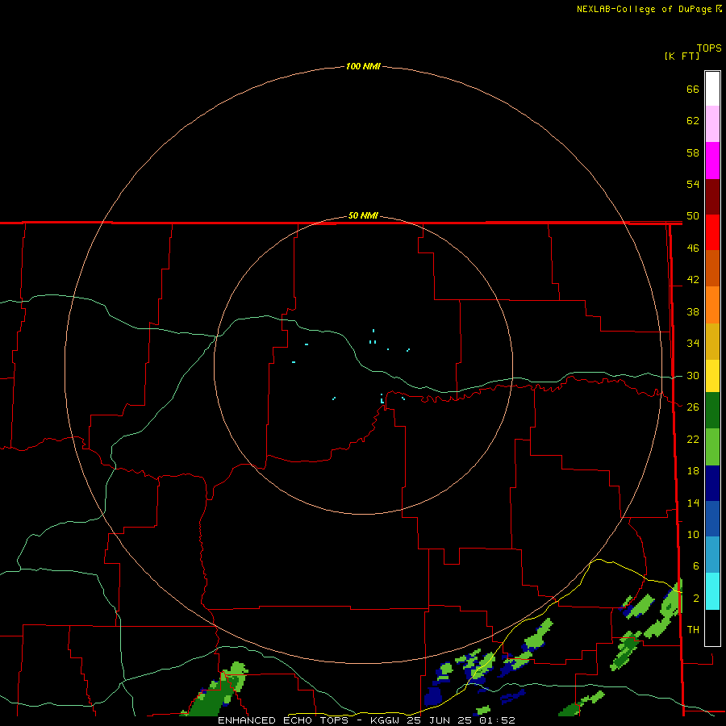Click the black TH legend swatch
The height and width of the screenshot is (726, 726).
tap(712, 628)
